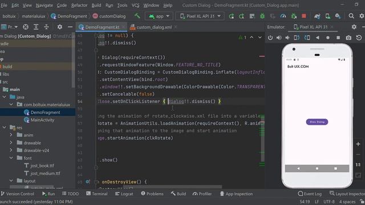Open the Project view selector dropdown
This screenshot has height=205, width=365.
tap(10, 27)
